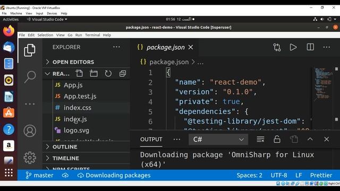Screen dimensions: 340x191
Task: Open the Help menu in VS Code
Action: click(x=107, y=35)
